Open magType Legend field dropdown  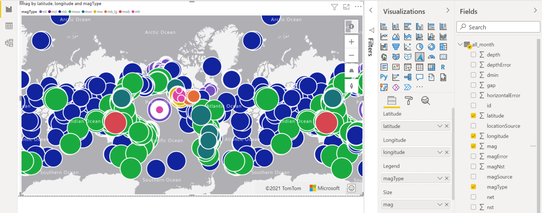[440, 178]
